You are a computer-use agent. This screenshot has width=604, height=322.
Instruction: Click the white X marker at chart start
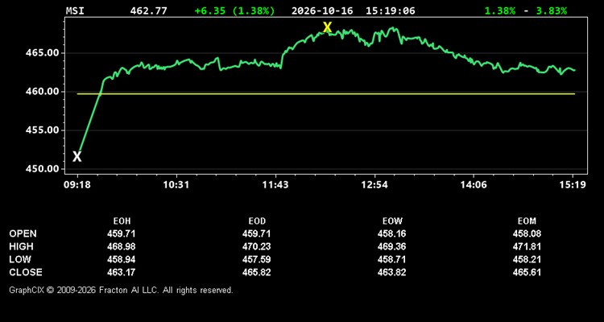pos(77,157)
